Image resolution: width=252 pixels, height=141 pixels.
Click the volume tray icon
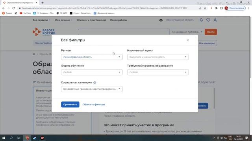point(222,138)
